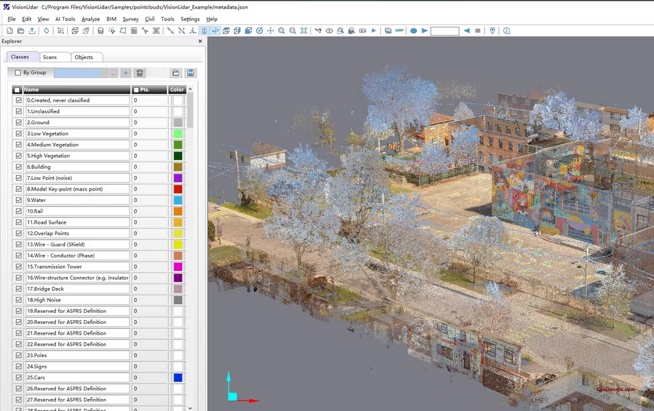Save classes with the save icon
The width and height of the screenshot is (654, 411).
click(x=191, y=73)
